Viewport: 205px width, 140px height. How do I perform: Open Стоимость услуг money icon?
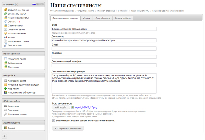coord(5,14)
